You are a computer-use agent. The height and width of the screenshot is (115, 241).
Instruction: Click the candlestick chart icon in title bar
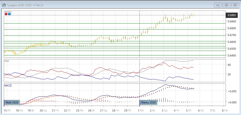pyautogui.click(x=4, y=5)
